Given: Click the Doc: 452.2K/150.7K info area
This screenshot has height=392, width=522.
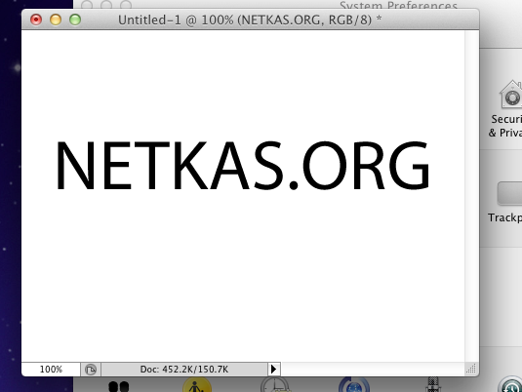Looking at the screenshot, I should (184, 370).
